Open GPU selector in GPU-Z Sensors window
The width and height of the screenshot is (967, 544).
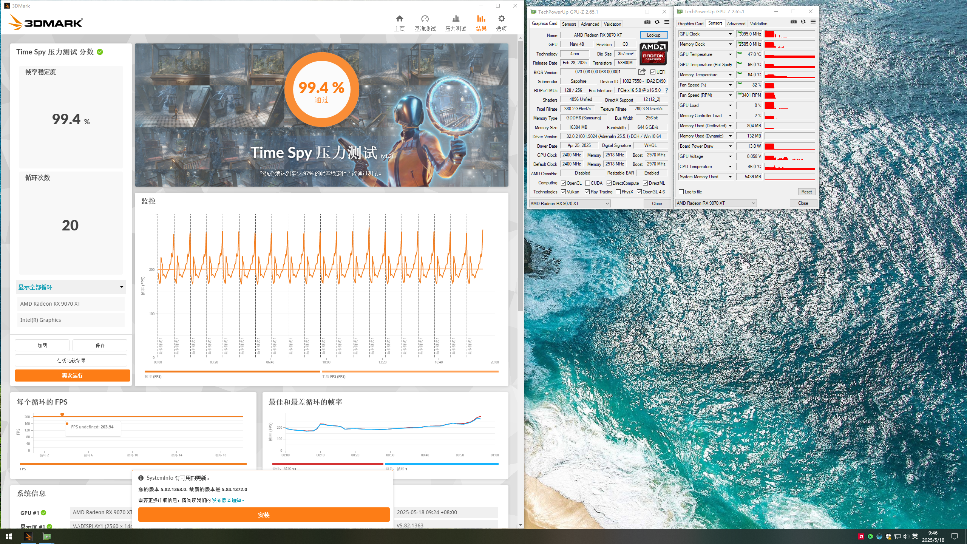click(x=716, y=203)
